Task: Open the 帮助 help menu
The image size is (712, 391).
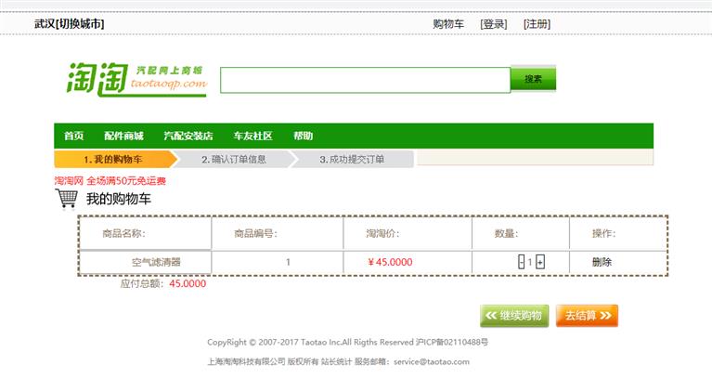Action: pos(303,137)
